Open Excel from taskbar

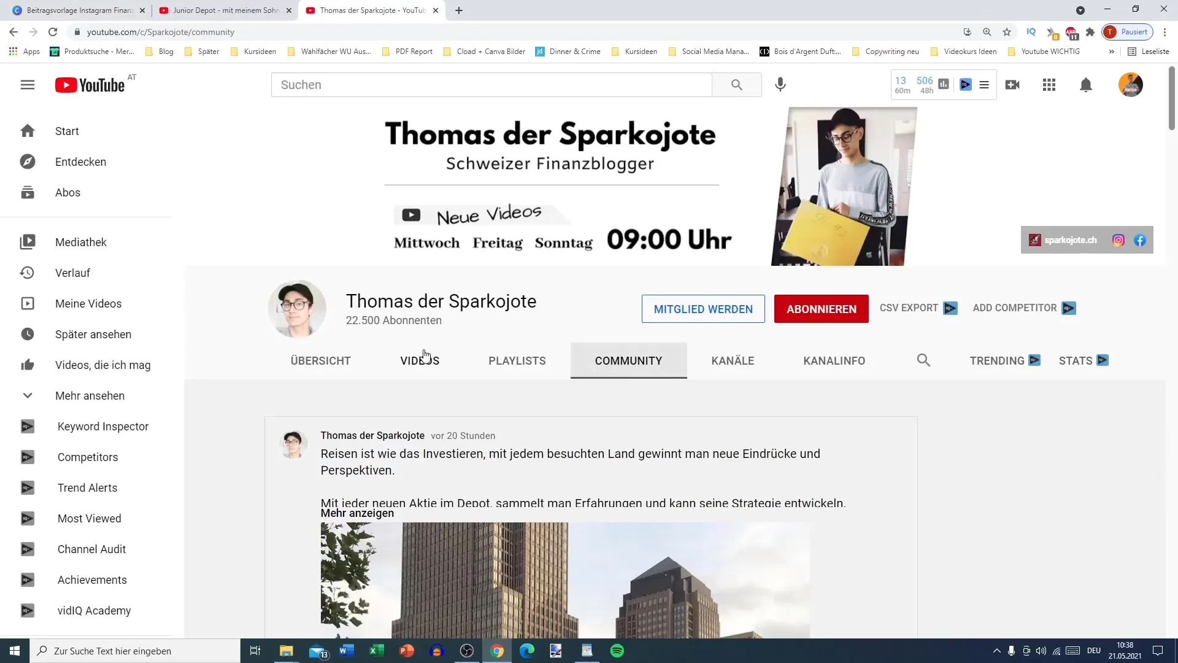[377, 651]
